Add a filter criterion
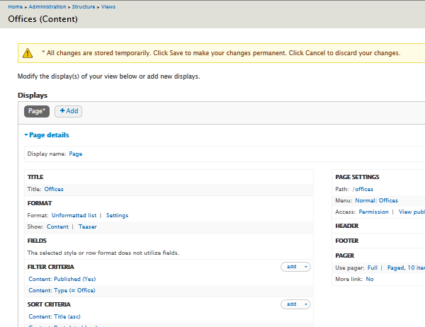 coord(291,267)
